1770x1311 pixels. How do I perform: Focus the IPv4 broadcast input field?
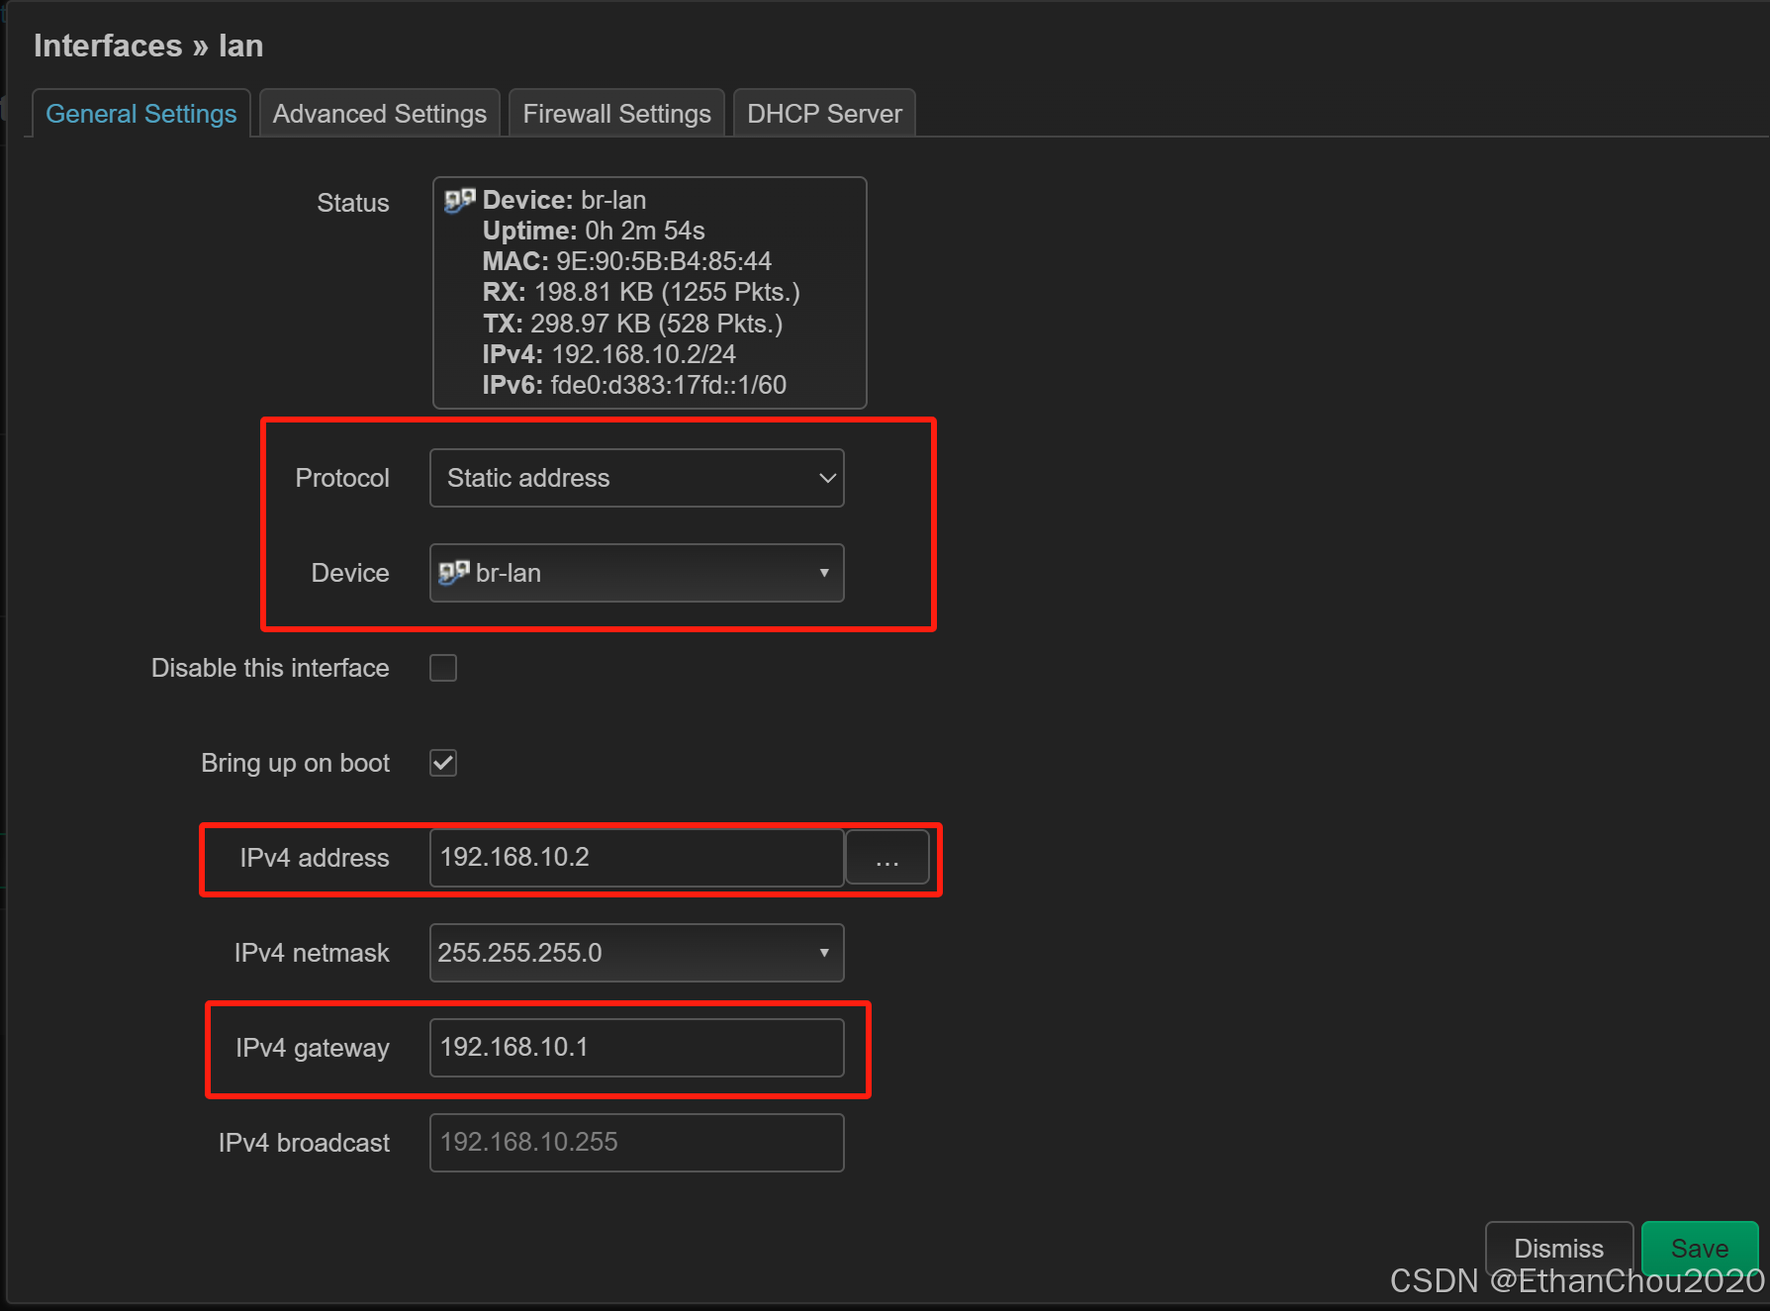tap(637, 1143)
